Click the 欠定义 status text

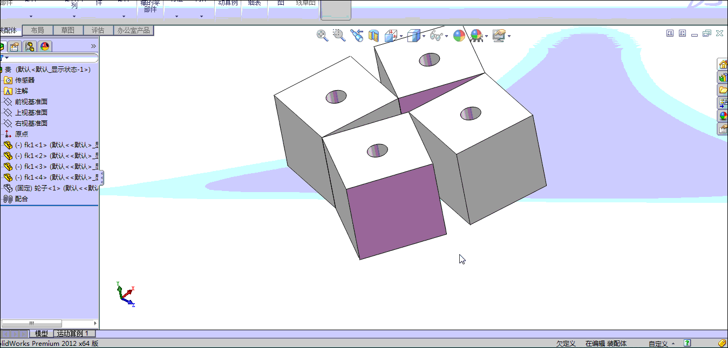(x=566, y=344)
